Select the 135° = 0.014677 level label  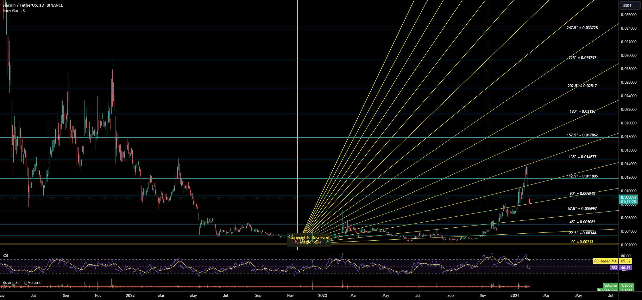[582, 157]
